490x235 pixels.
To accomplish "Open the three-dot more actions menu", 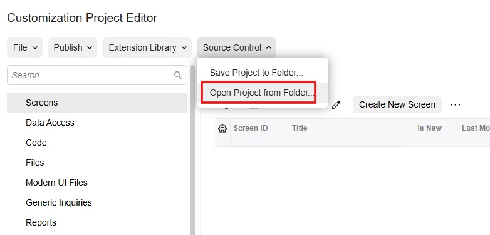I will tap(455, 105).
